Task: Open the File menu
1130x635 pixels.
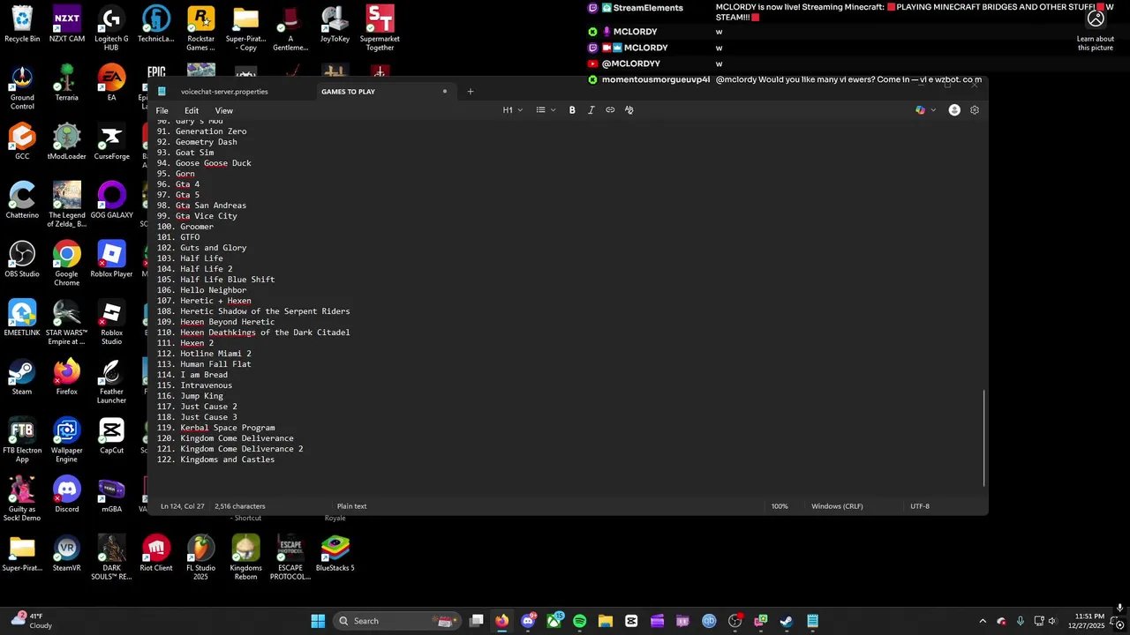Action: 162,110
